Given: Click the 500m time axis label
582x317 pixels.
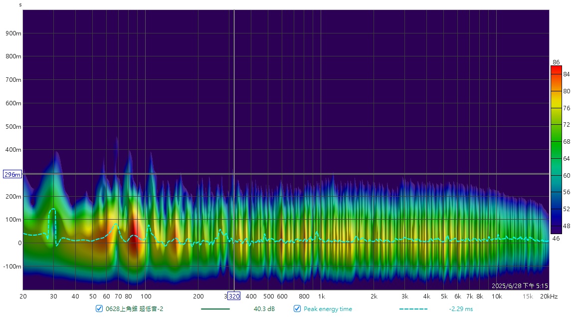Looking at the screenshot, I should click(13, 127).
